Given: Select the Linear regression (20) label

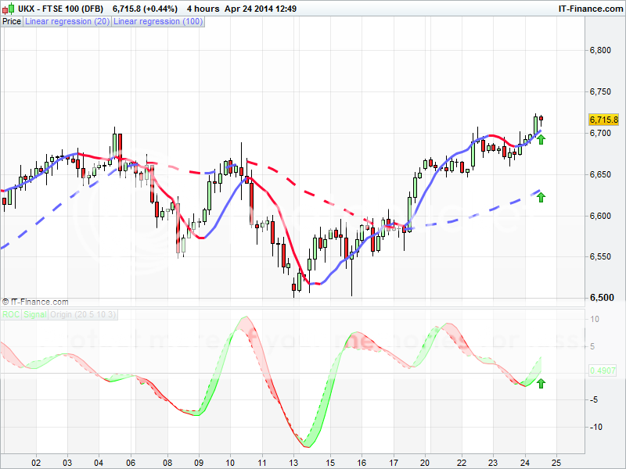Looking at the screenshot, I should point(67,22).
